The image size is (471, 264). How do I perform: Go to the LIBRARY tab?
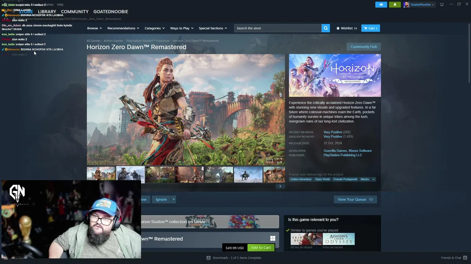[x=47, y=12]
